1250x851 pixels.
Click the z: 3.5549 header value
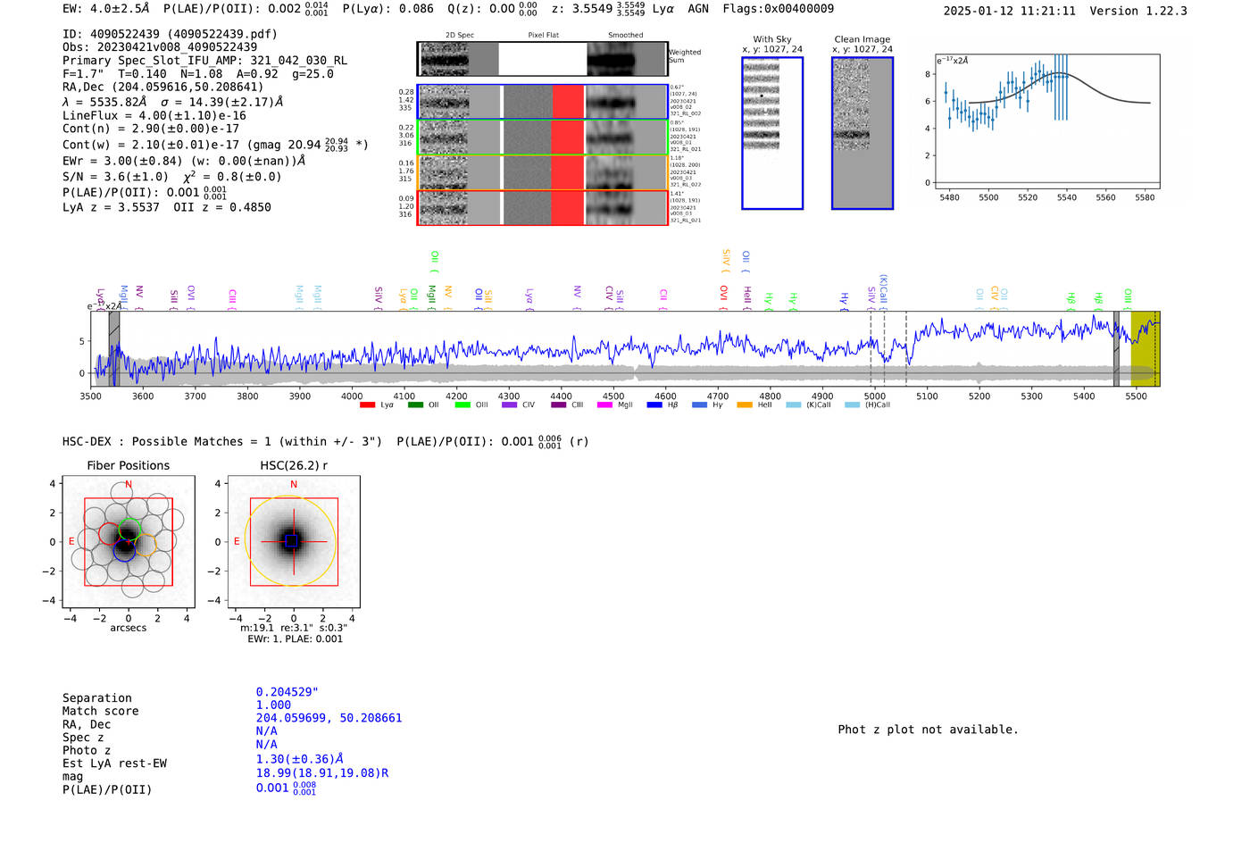598,9
